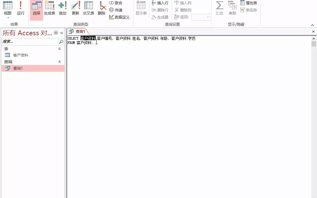Image resolution: width=317 pixels, height=198 pixels.
Task: Open the 视图 view switcher
Action: pos(8,8)
